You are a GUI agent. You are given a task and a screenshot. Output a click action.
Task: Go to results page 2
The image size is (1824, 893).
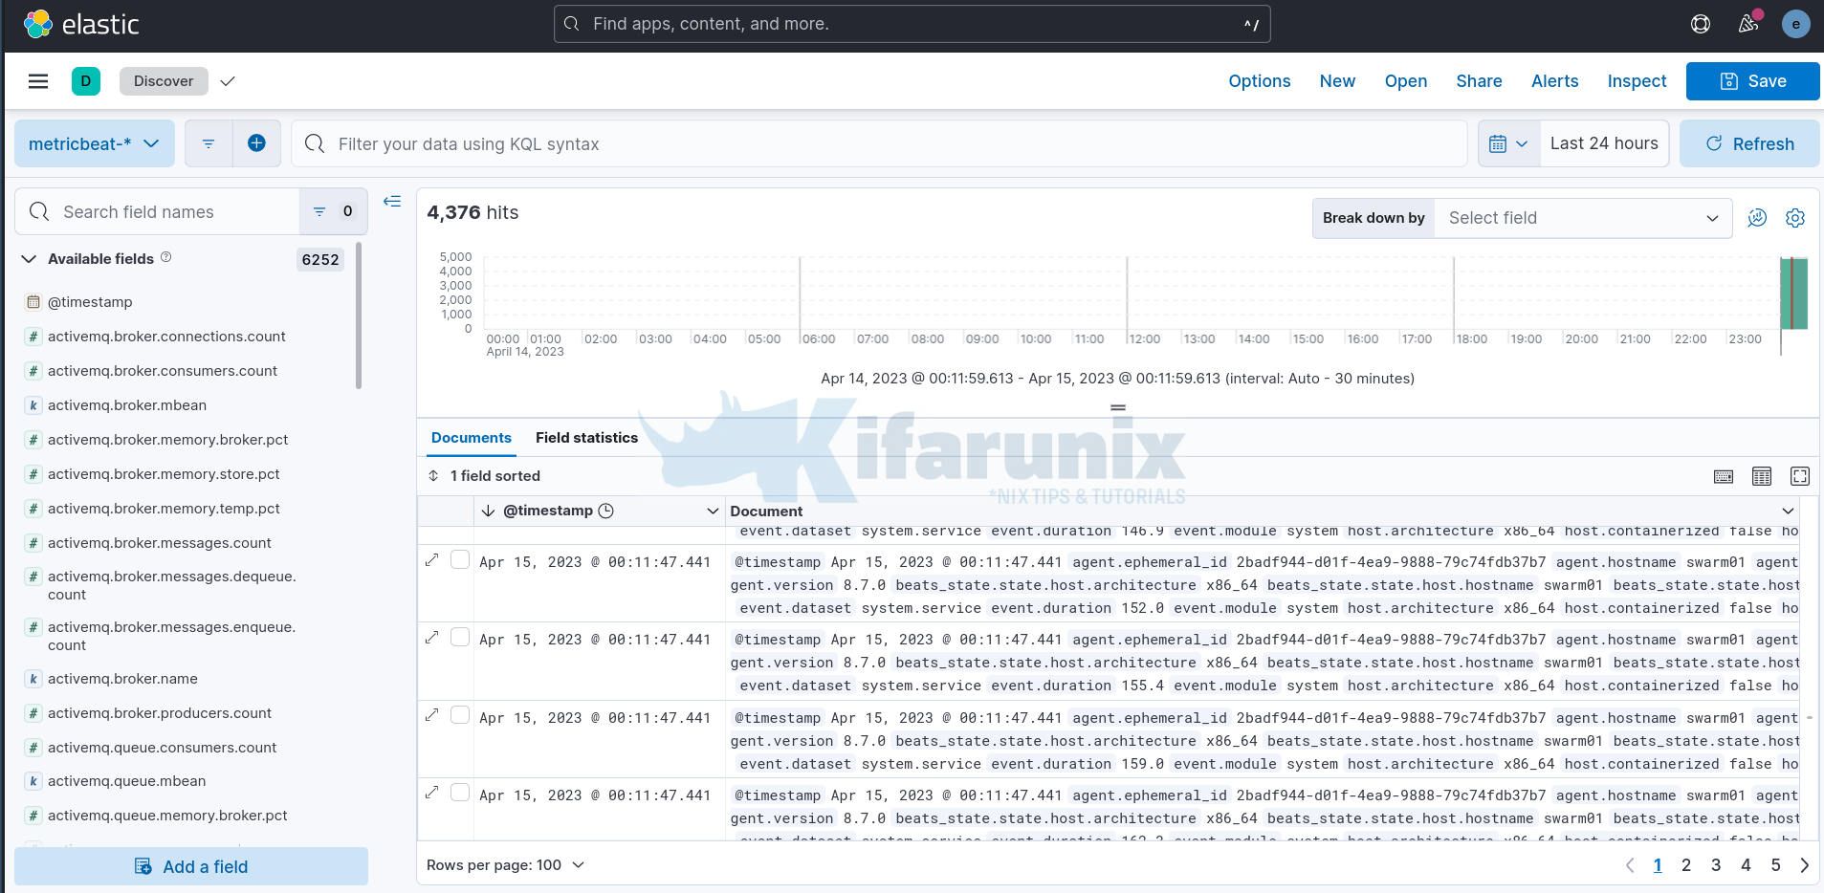1686,865
